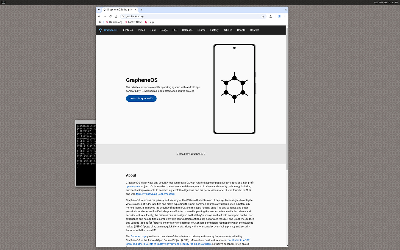Open the Usage nav item
This screenshot has height=250, width=400.
(x=164, y=30)
